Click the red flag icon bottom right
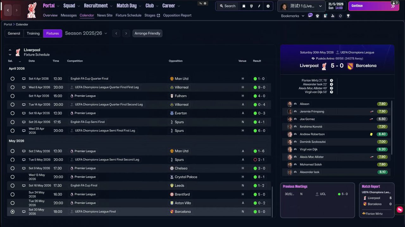 (x=400, y=209)
